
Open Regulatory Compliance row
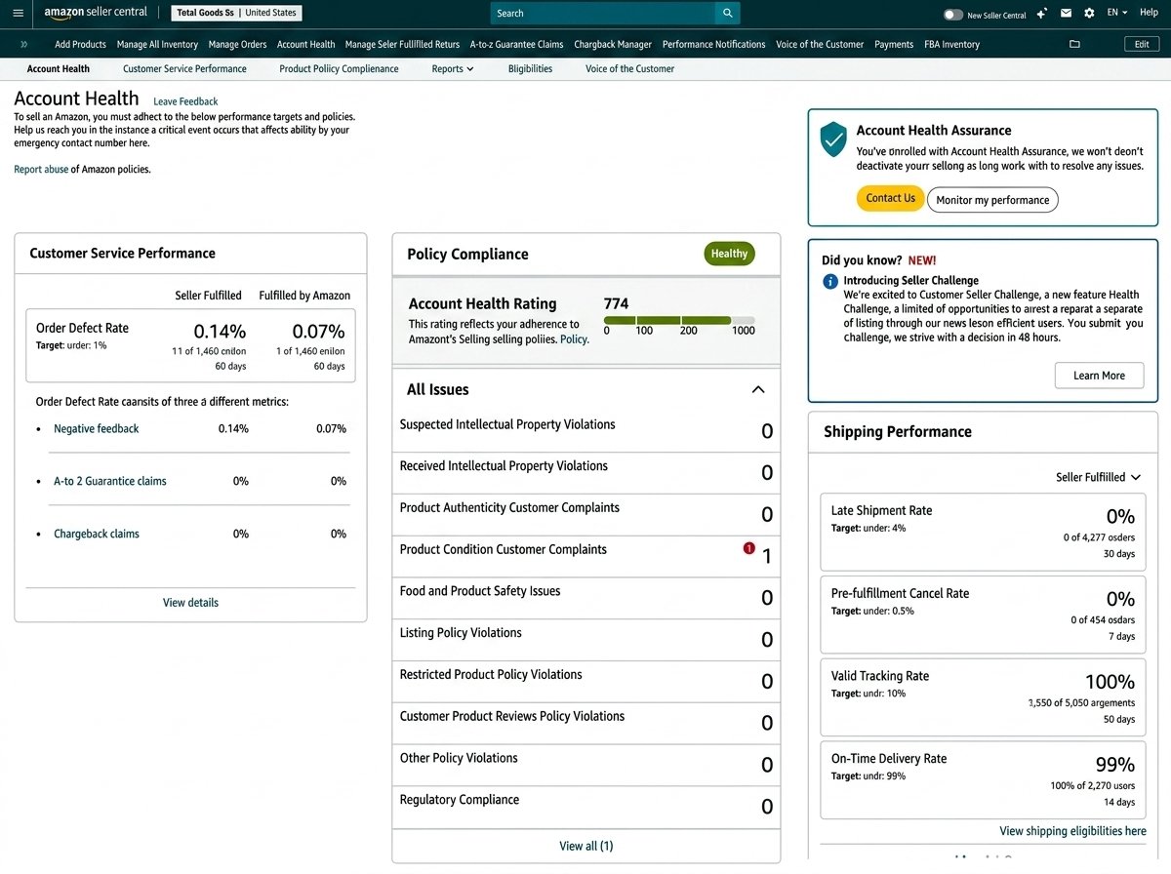(586, 807)
